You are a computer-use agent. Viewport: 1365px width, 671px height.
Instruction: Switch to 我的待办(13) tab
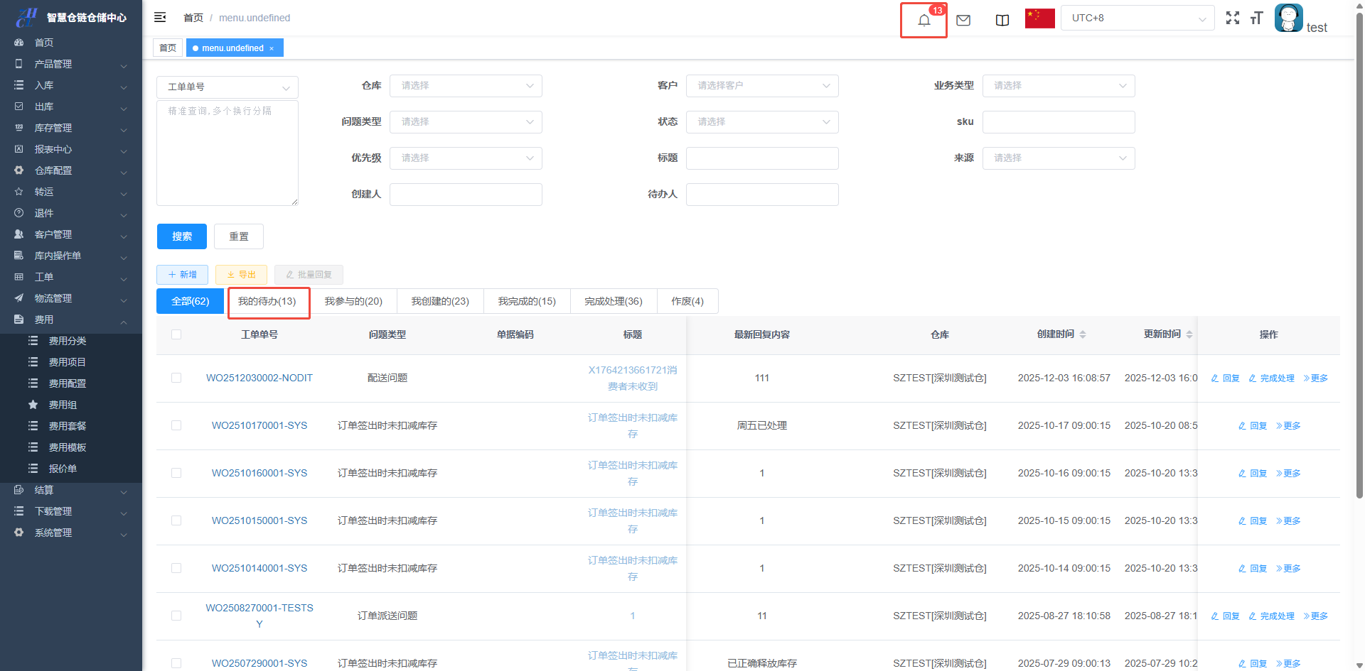(267, 302)
